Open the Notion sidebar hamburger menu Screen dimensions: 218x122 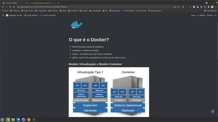point(3,15)
